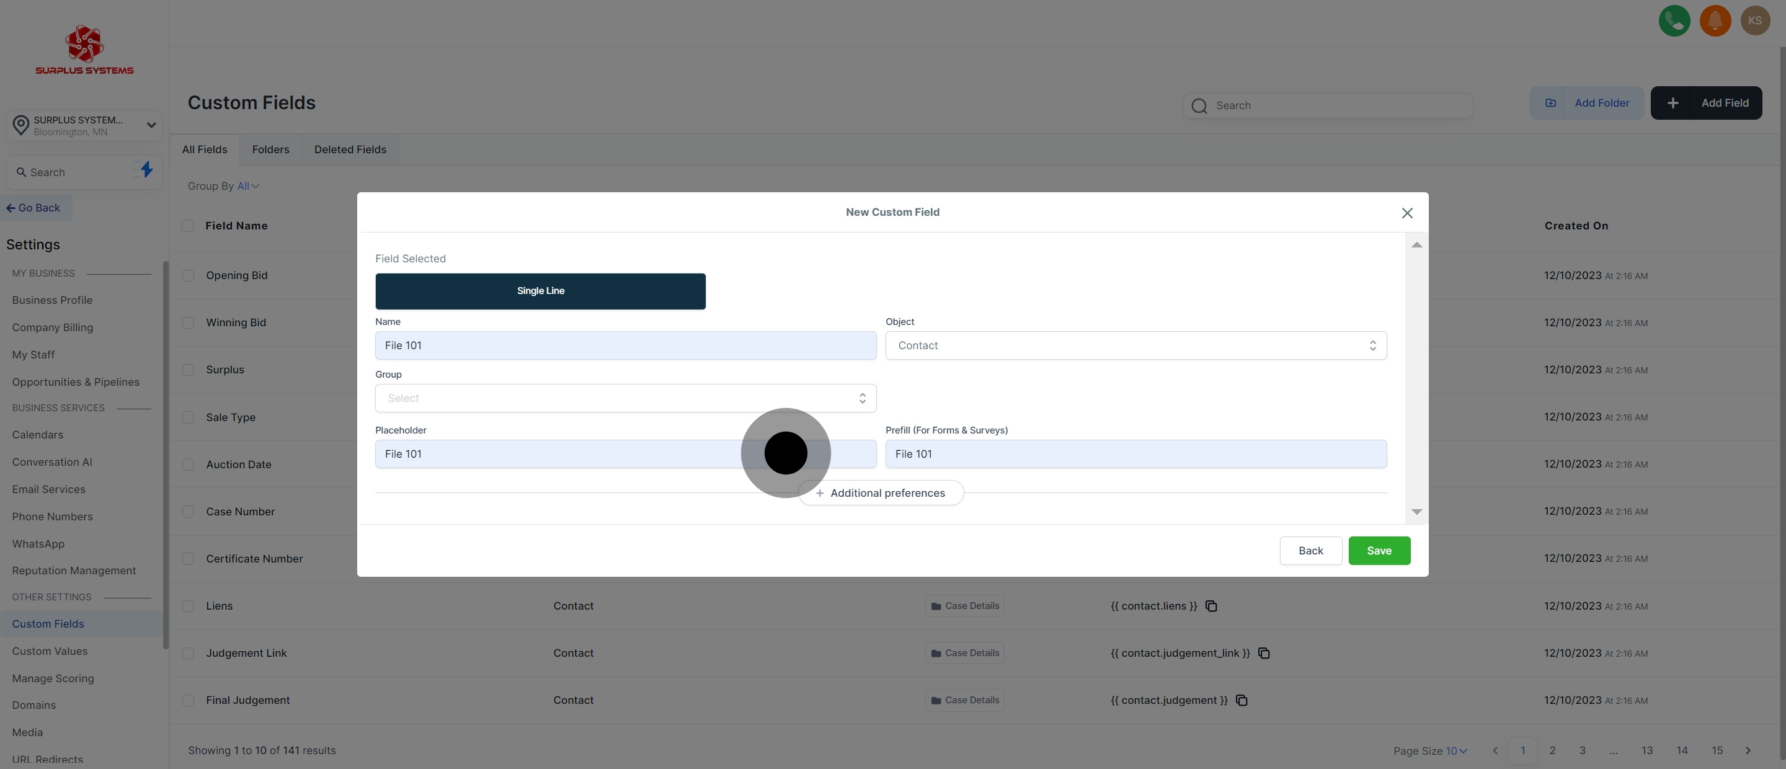Click the green Save button
Image resolution: width=1786 pixels, height=769 pixels.
tap(1379, 551)
